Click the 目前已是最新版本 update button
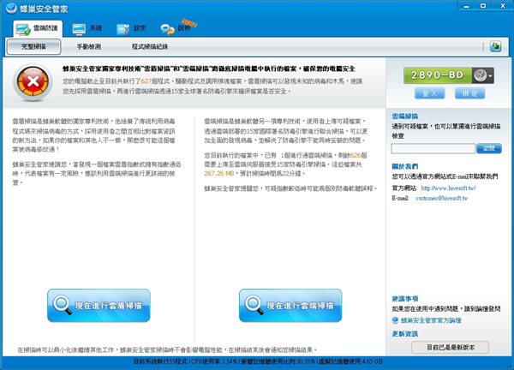The image size is (514, 370). point(450,348)
